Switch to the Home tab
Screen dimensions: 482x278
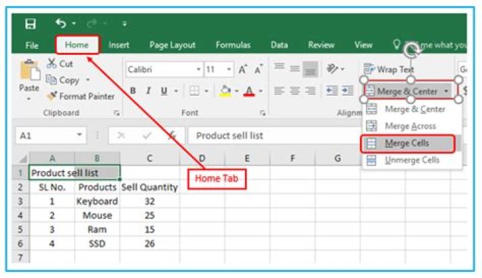pyautogui.click(x=77, y=45)
